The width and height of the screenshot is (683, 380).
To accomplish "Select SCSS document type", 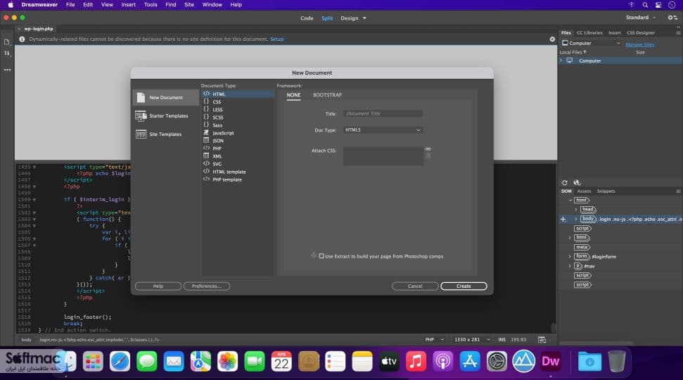I will tap(237, 118).
